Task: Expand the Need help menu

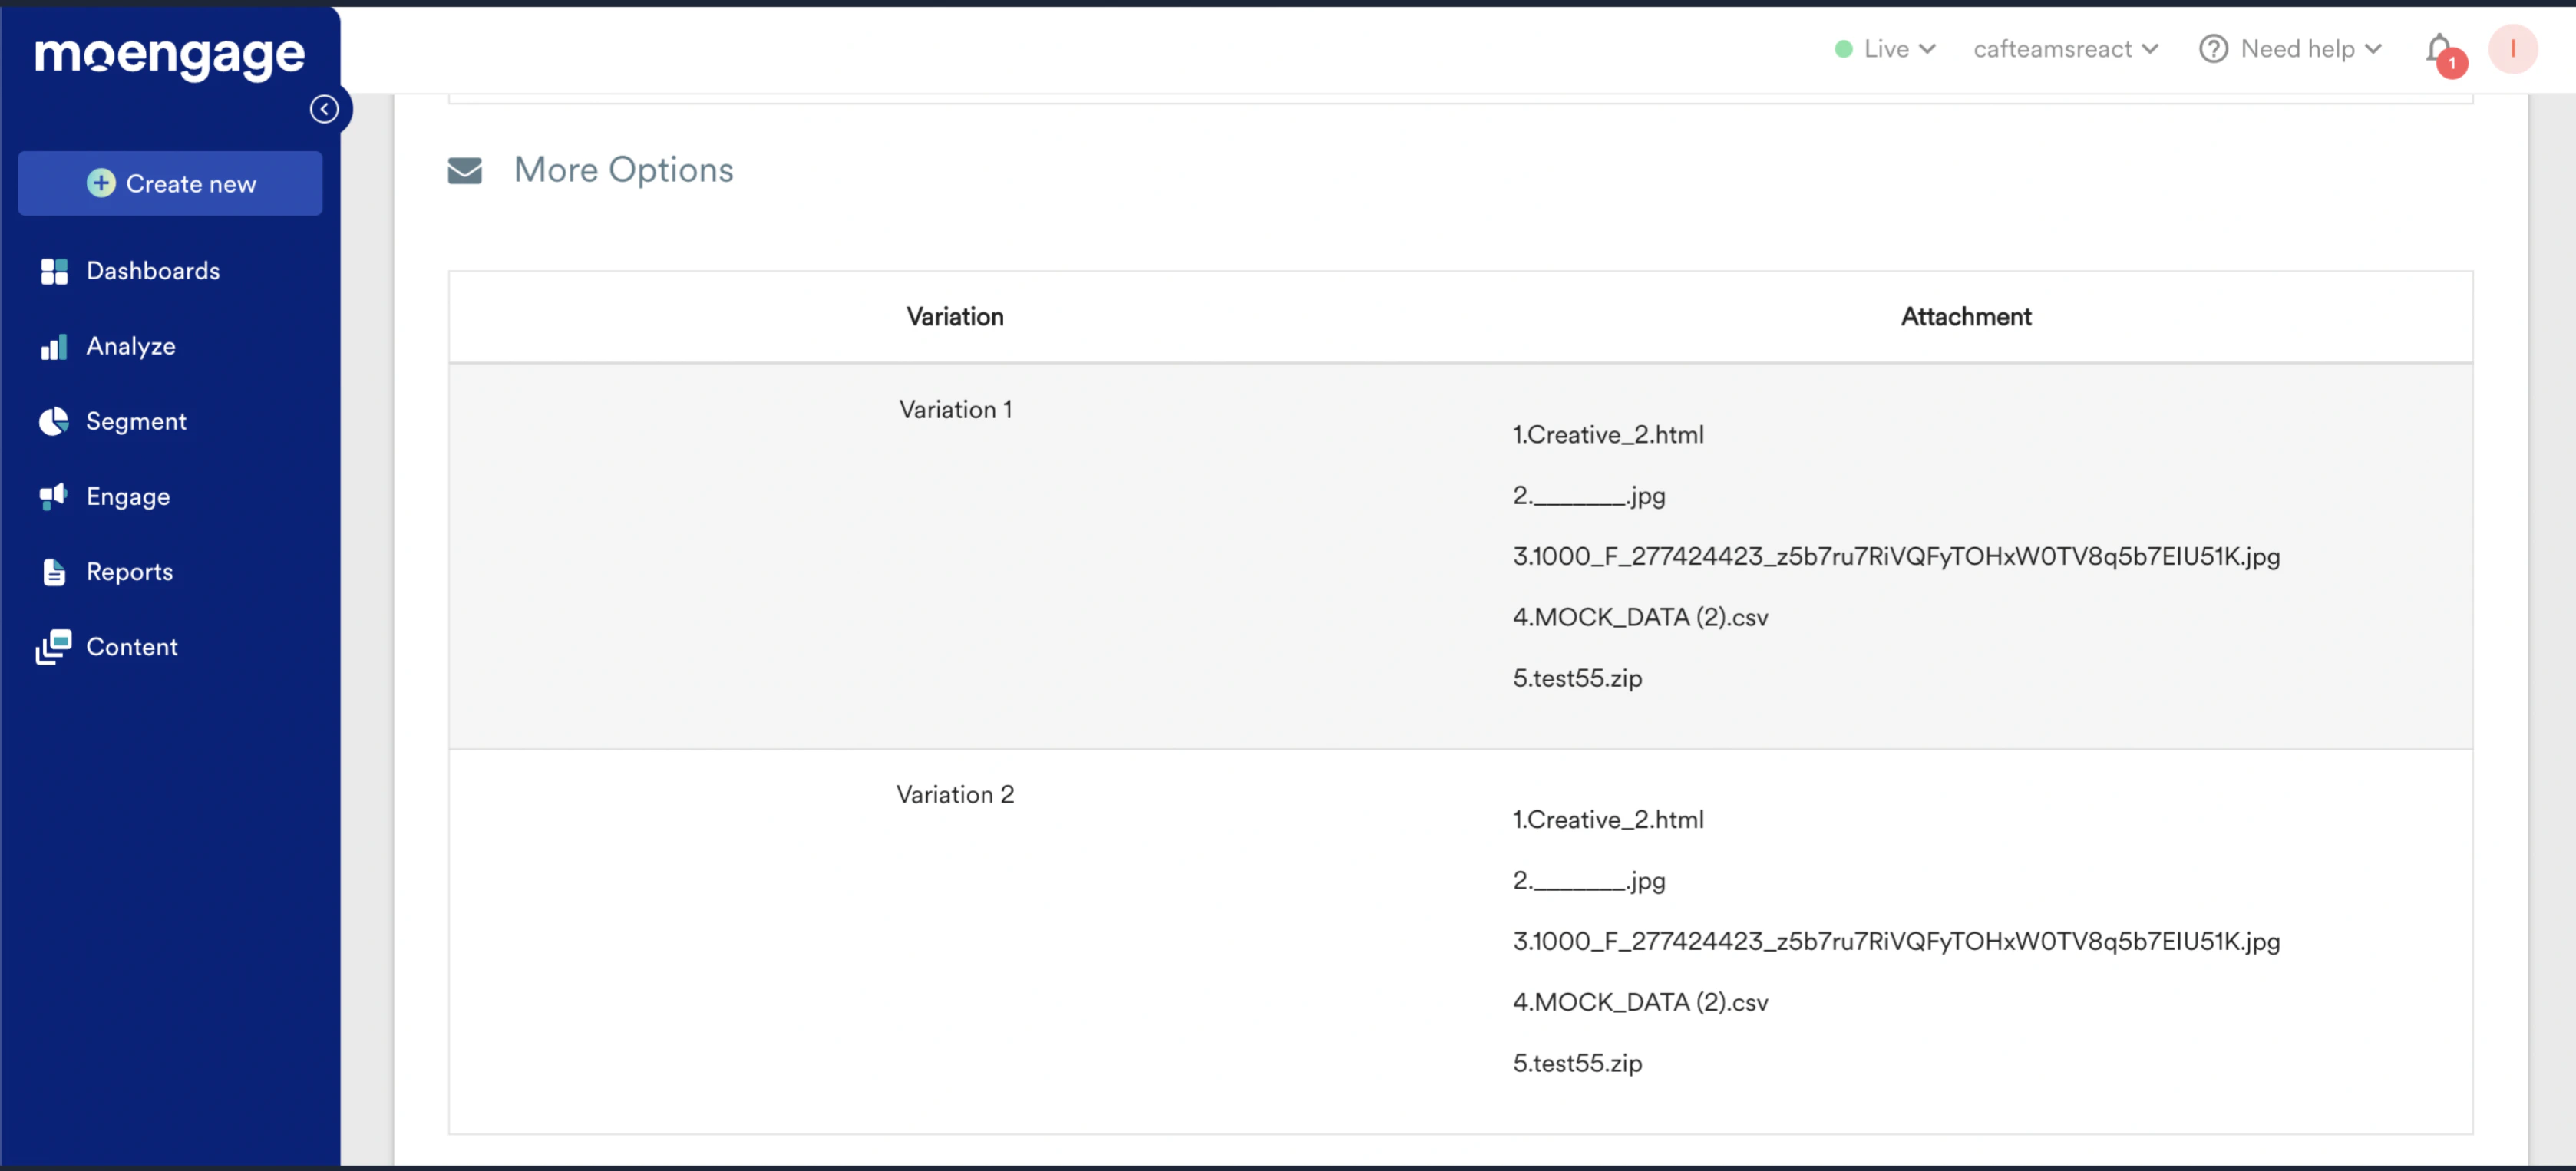Action: pos(2291,49)
